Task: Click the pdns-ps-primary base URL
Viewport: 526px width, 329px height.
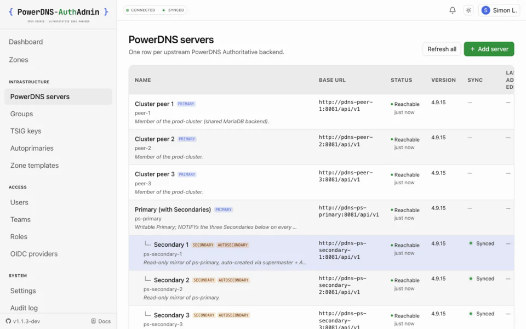Action: click(349, 211)
